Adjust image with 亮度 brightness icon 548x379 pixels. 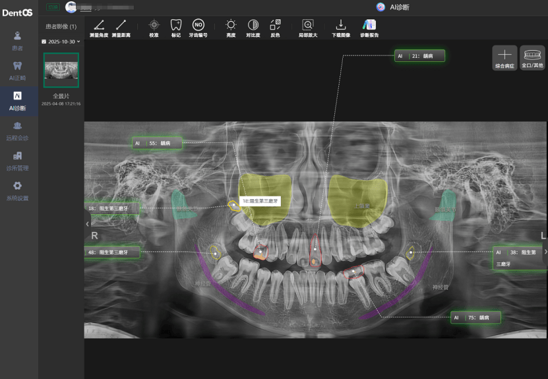(231, 26)
